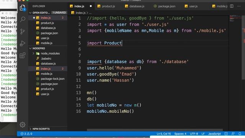Click the horizontal editor scrollbar
The height and width of the screenshot is (138, 245).
[155, 130]
